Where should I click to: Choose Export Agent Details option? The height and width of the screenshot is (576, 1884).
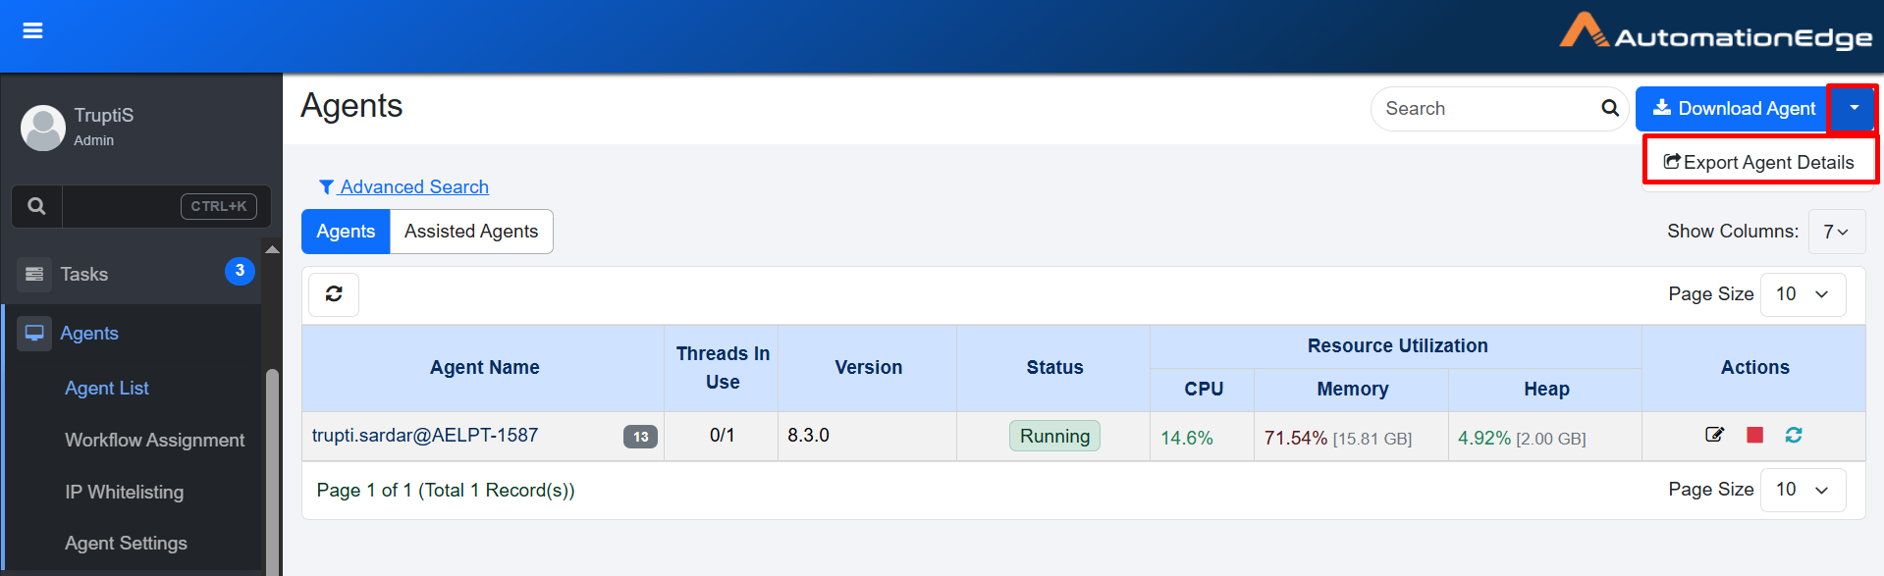tap(1759, 162)
